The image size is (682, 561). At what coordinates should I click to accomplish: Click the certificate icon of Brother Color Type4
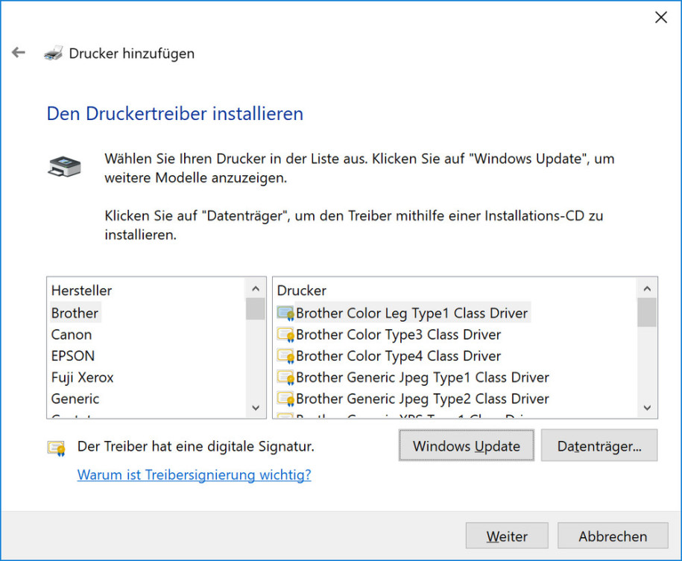[285, 355]
